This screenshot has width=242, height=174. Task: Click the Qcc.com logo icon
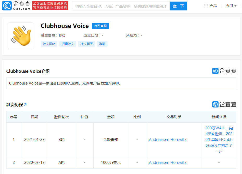click(7, 6)
